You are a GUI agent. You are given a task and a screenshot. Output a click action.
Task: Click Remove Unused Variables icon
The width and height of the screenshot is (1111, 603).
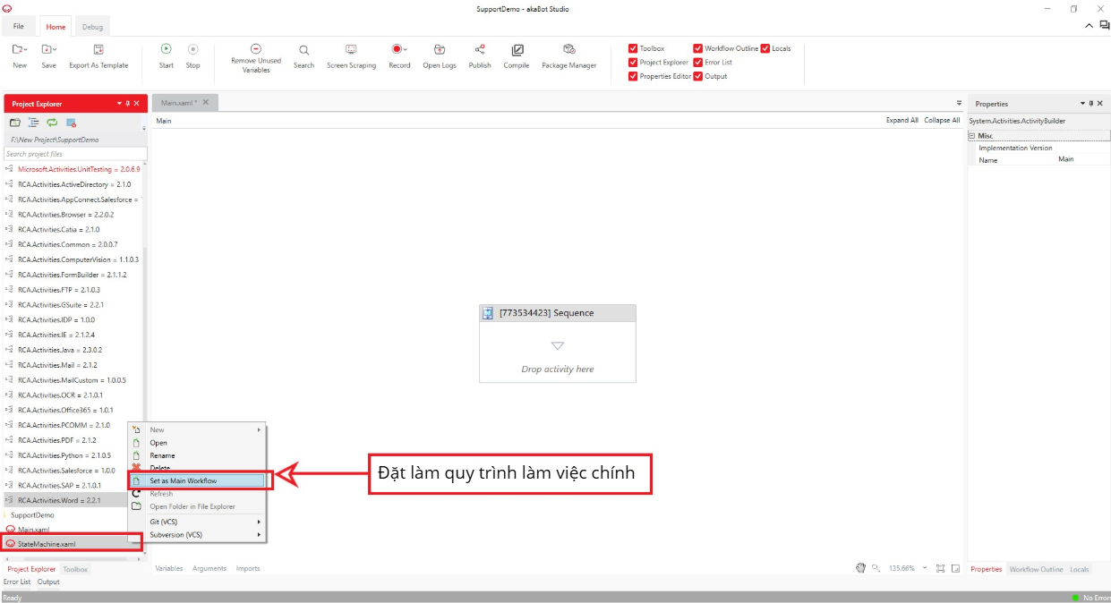(x=256, y=49)
